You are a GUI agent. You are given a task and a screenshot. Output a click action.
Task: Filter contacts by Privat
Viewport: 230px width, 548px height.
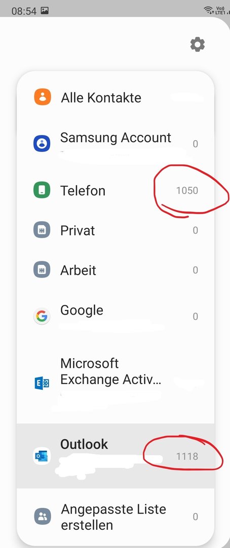point(115,230)
